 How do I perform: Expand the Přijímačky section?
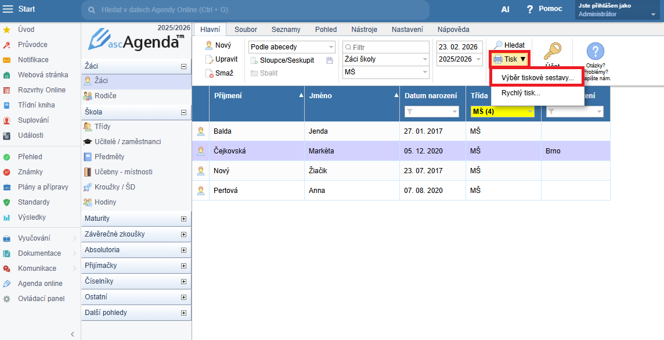(x=184, y=266)
